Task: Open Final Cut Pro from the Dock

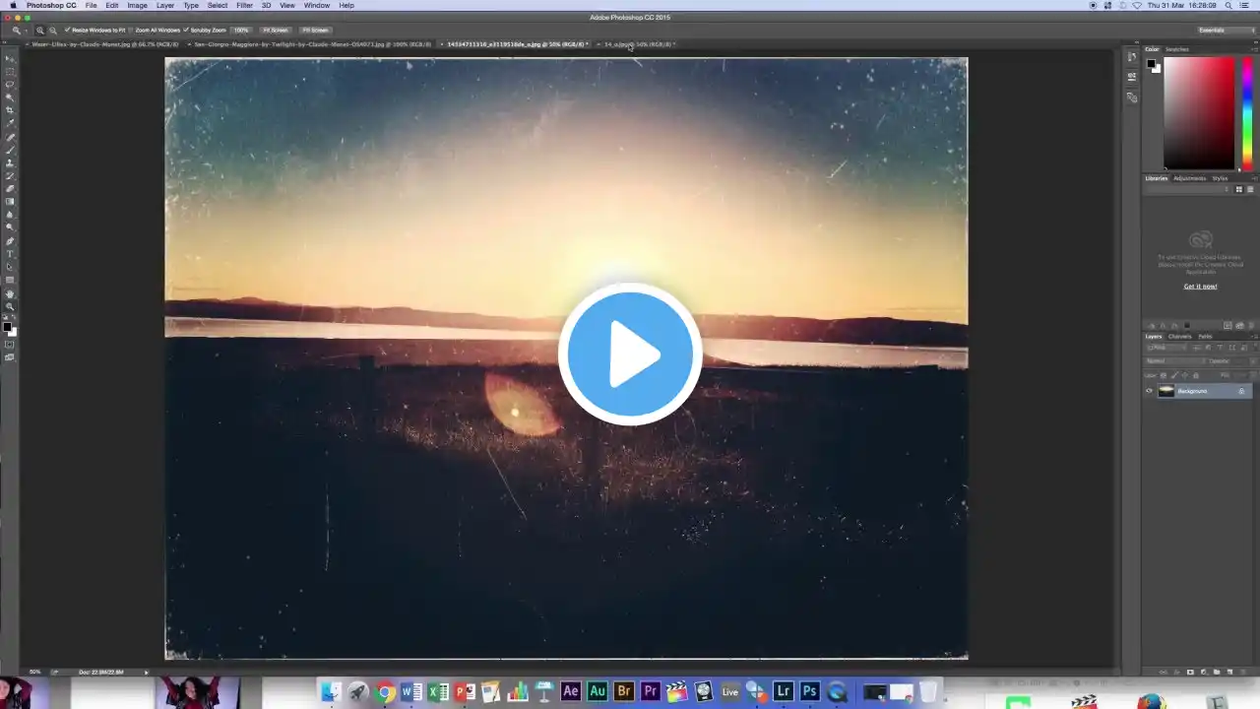Action: (676, 691)
